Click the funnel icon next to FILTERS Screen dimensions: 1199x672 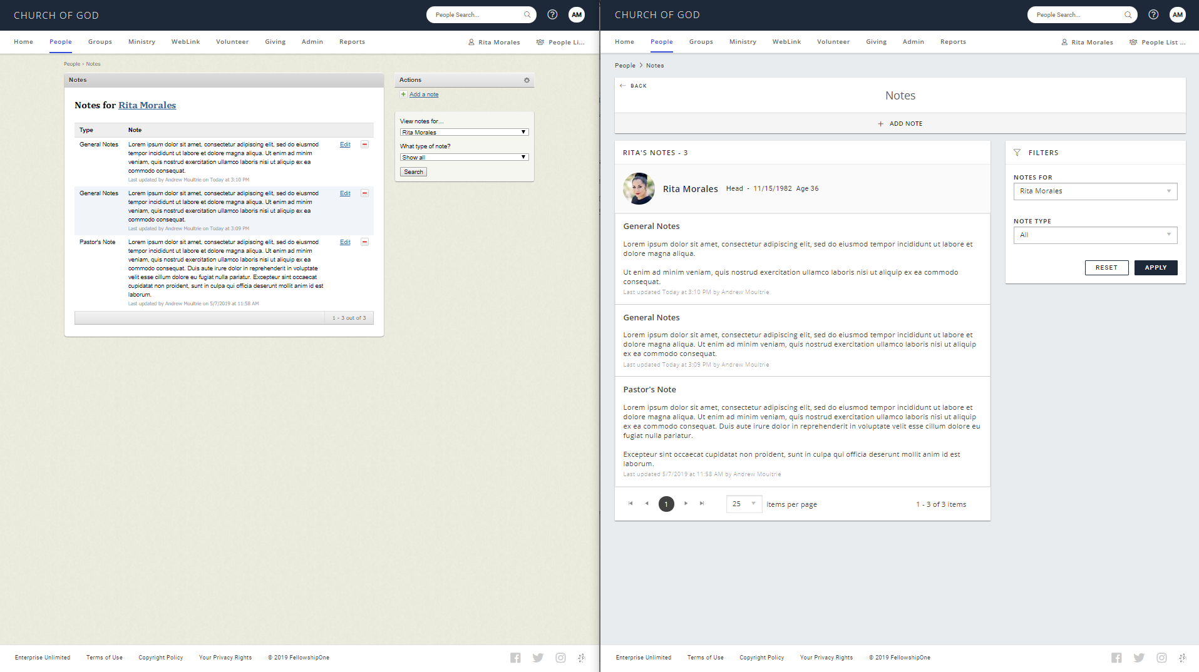pyautogui.click(x=1017, y=153)
